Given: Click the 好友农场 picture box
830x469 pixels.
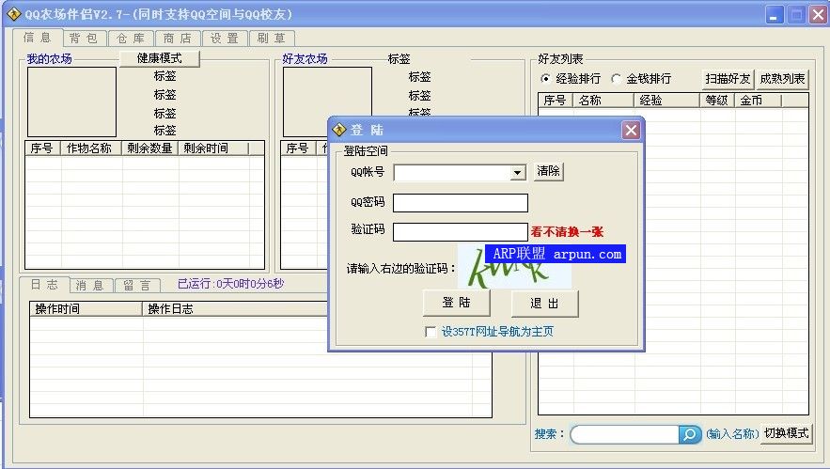Looking at the screenshot, I should (x=327, y=102).
